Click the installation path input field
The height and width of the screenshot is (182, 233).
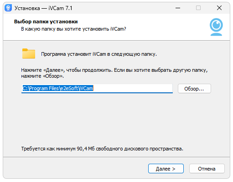pyautogui.click(x=97, y=88)
